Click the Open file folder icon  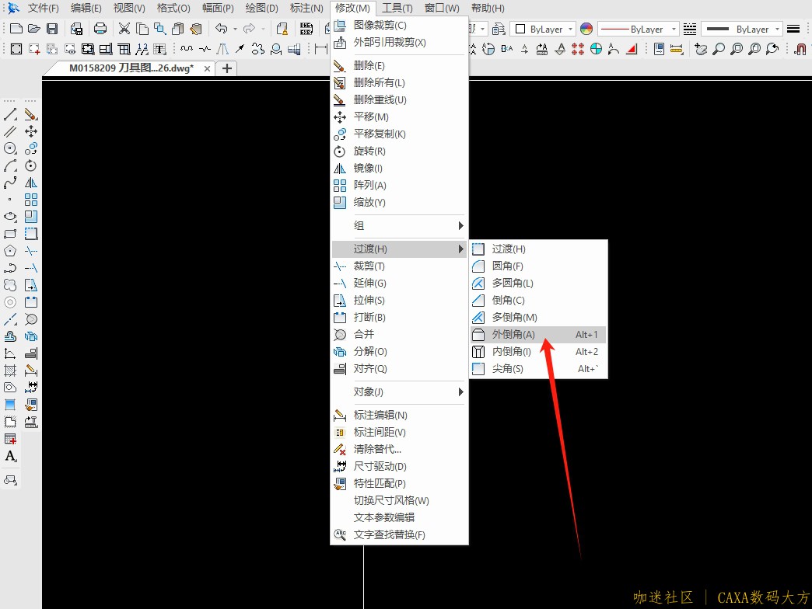34,29
